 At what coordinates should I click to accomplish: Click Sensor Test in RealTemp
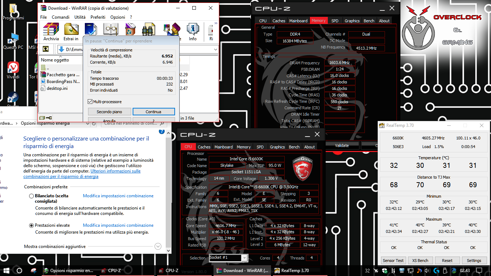pyautogui.click(x=393, y=261)
